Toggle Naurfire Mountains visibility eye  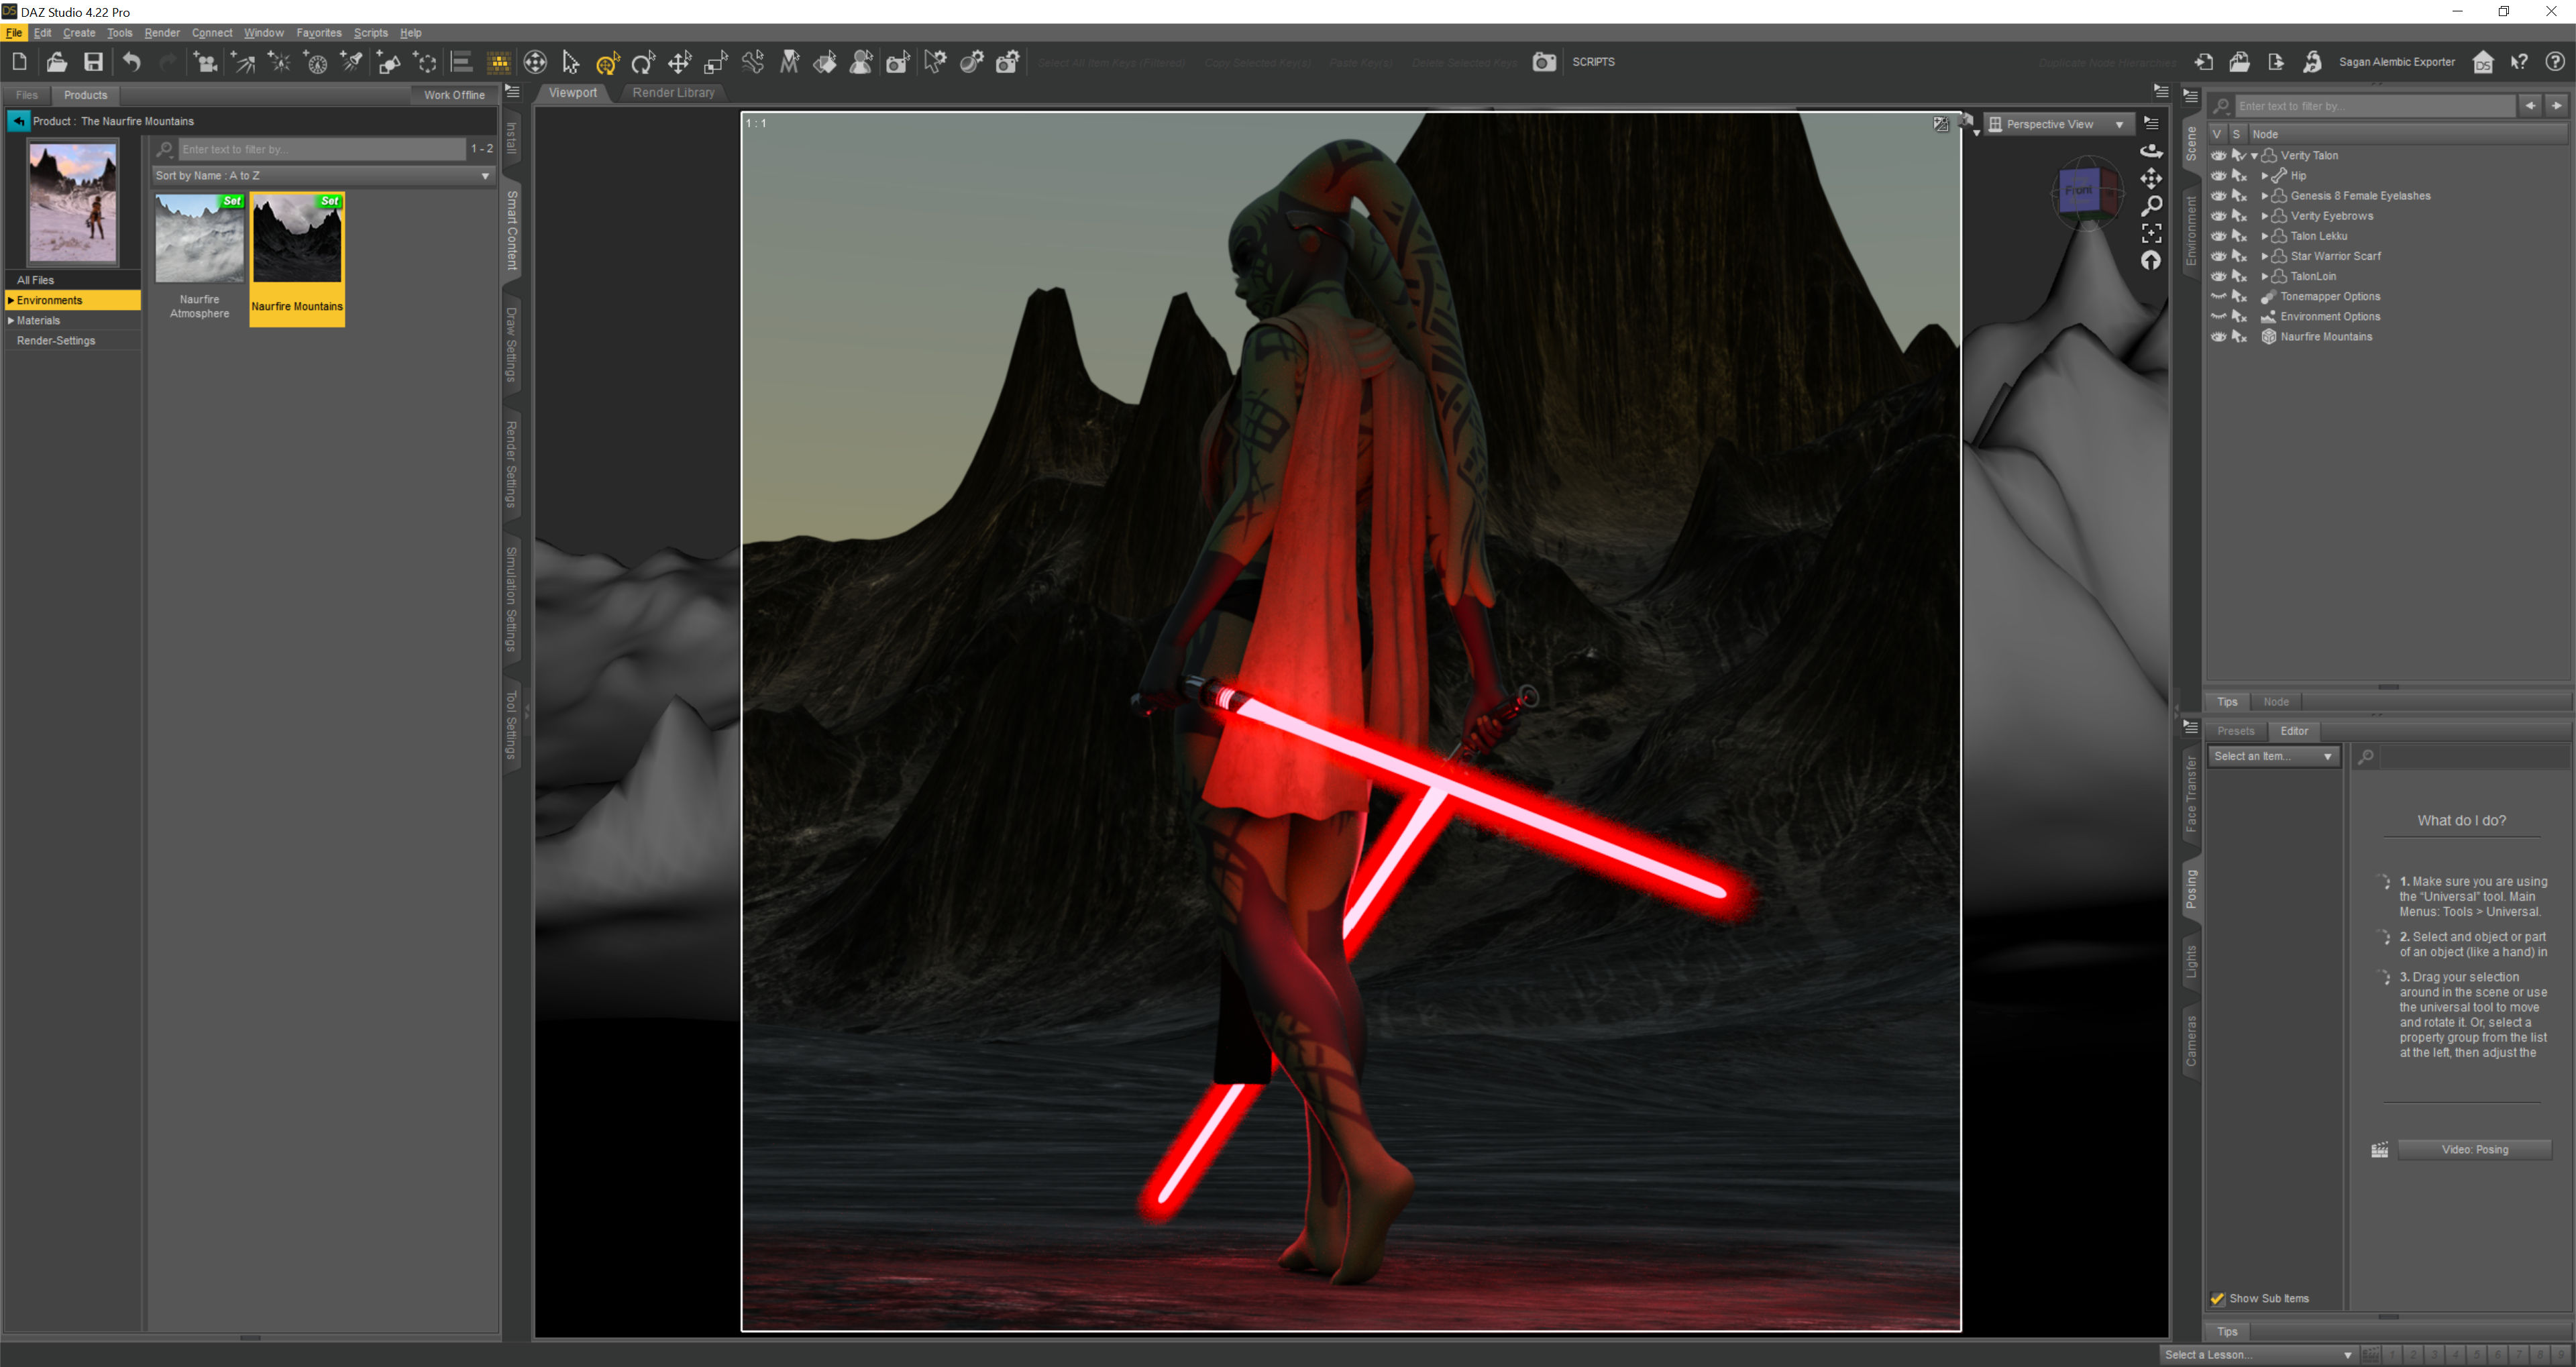click(x=2218, y=337)
